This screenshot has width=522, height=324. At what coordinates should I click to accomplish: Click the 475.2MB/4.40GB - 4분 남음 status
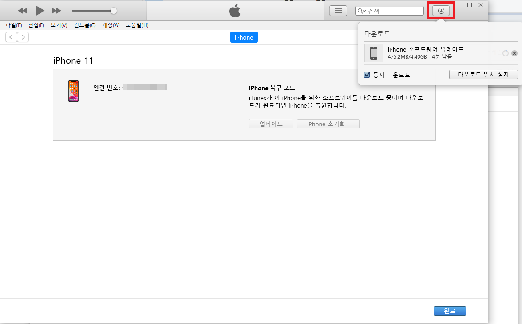point(420,57)
